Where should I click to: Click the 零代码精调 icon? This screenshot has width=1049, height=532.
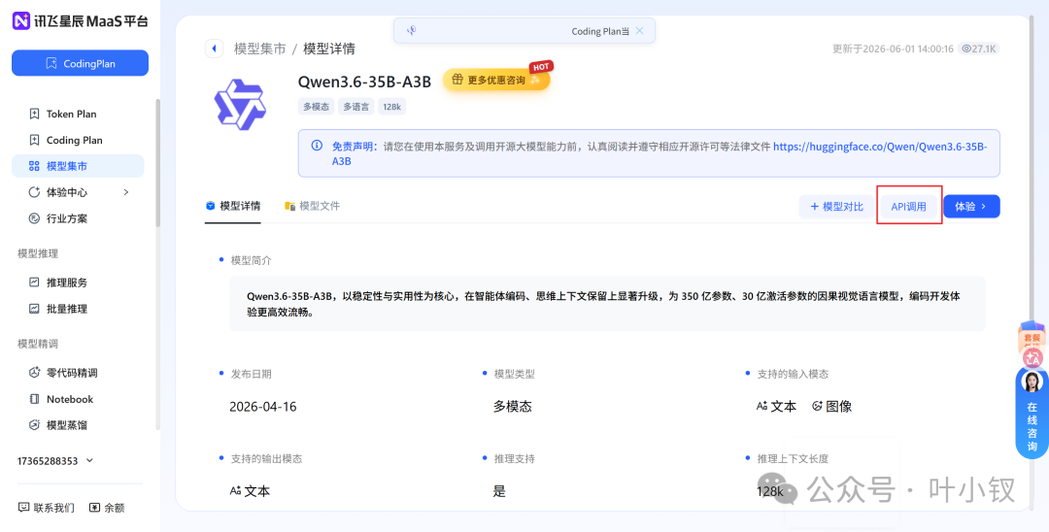point(34,372)
